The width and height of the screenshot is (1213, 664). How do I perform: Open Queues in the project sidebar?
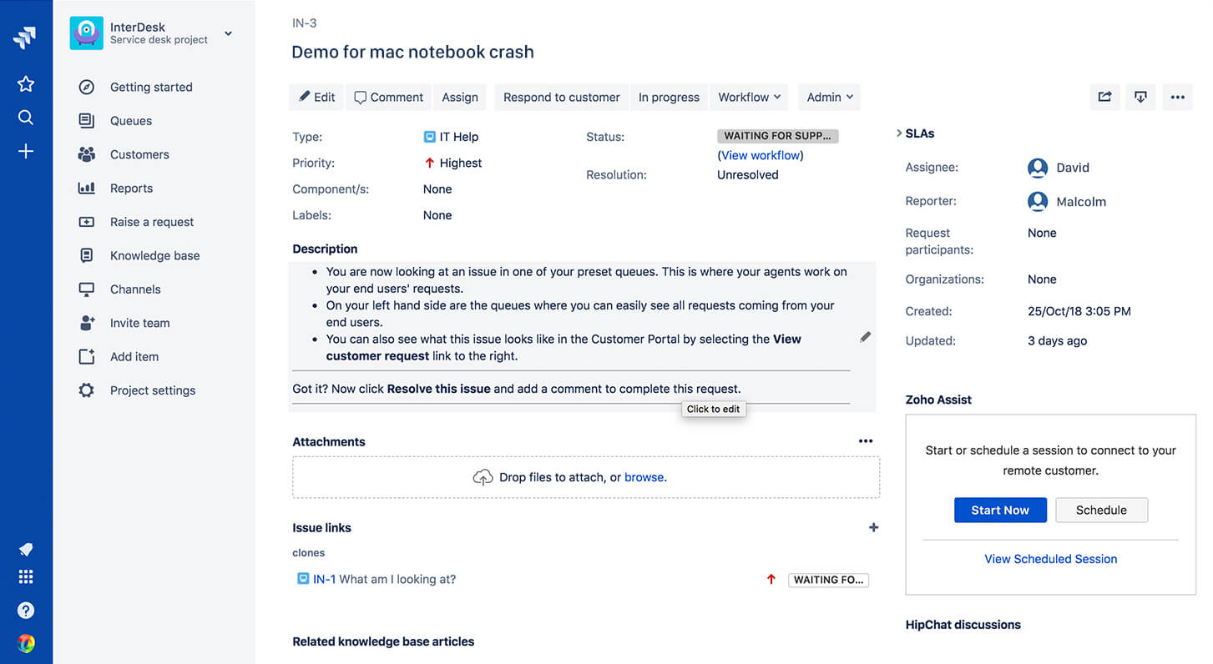[131, 121]
